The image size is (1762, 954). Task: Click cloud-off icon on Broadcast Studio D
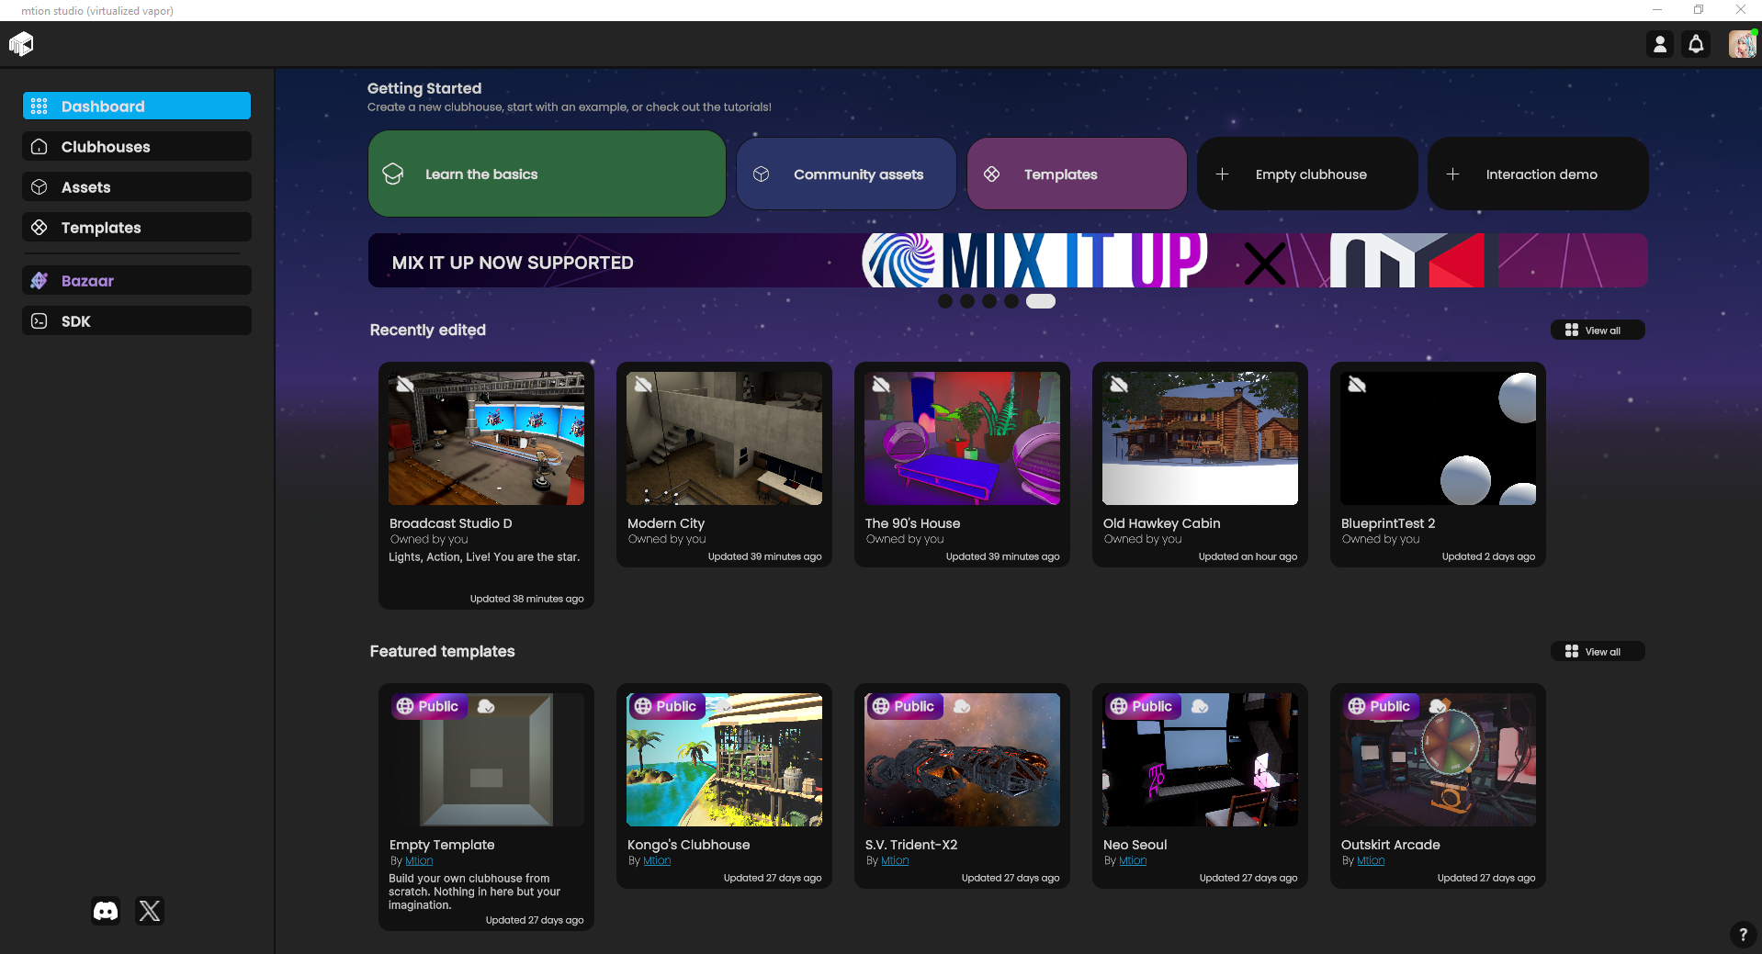coord(405,385)
